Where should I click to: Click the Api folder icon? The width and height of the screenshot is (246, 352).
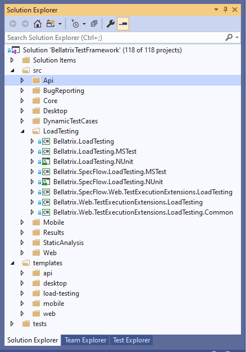(36, 81)
